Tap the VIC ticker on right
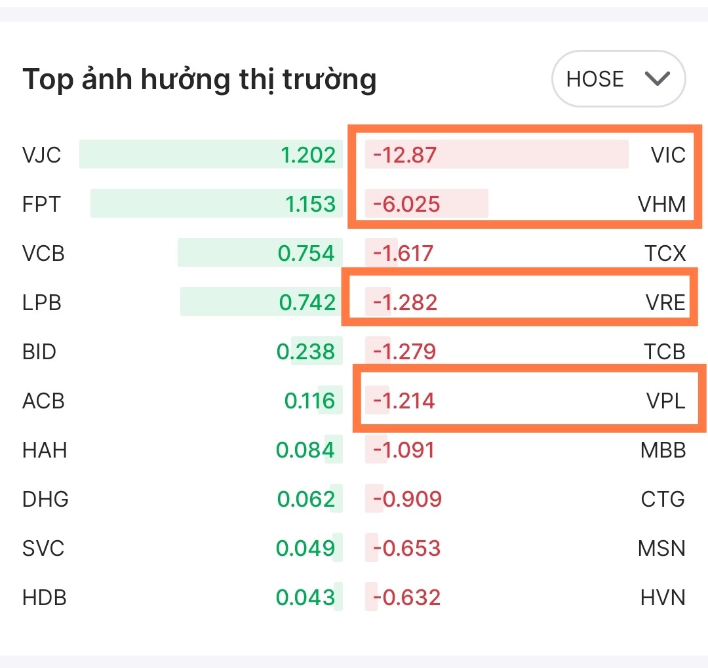Image resolution: width=708 pixels, height=668 pixels. 667,155
